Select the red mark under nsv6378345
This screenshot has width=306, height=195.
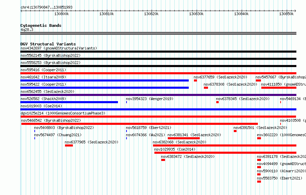pyautogui.click(x=217, y=102)
